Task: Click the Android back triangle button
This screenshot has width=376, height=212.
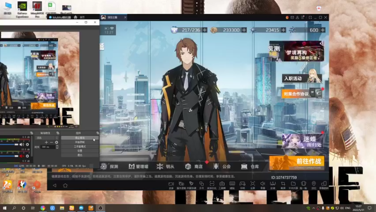Action: [55, 185]
